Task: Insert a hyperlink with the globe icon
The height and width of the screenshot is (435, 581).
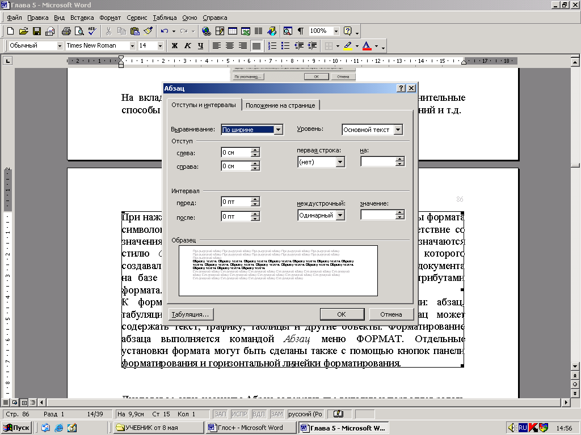Action: (x=207, y=31)
